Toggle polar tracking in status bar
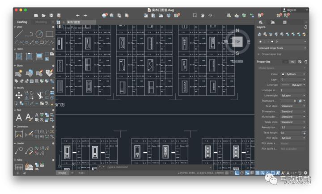 242,173
